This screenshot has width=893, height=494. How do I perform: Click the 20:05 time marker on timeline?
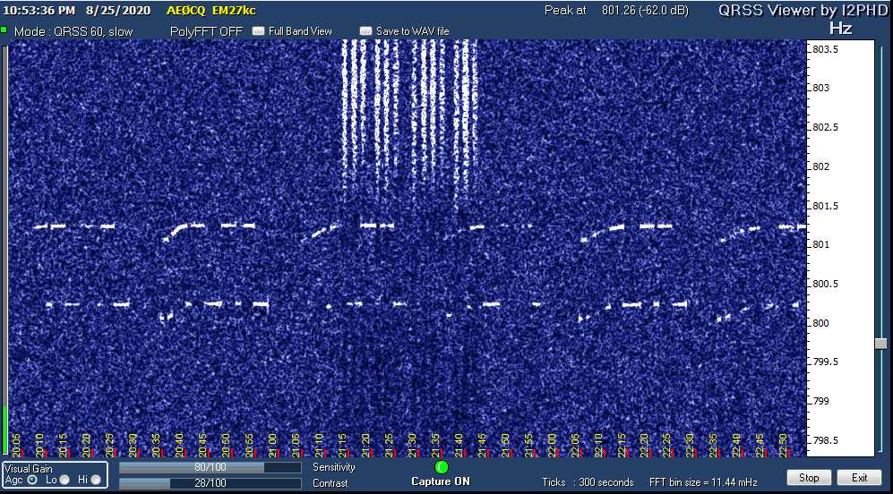click(x=17, y=444)
